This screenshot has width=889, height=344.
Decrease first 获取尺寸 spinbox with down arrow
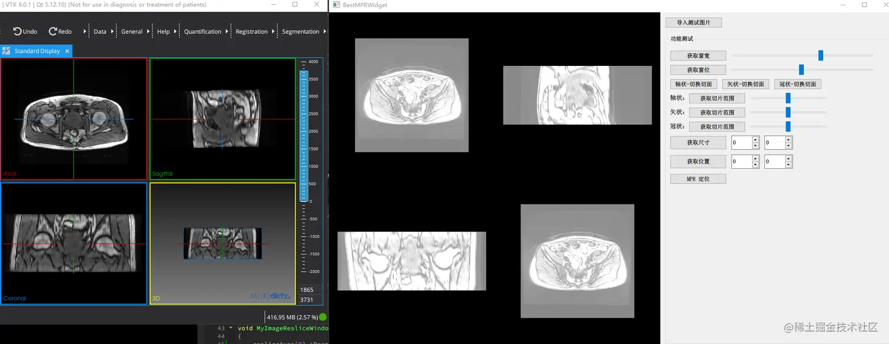tap(756, 146)
